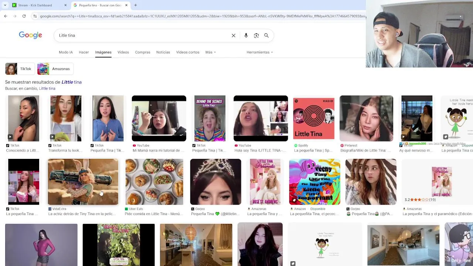This screenshot has height=266, width=473.
Task: Click the address bar URL
Action: 203,16
